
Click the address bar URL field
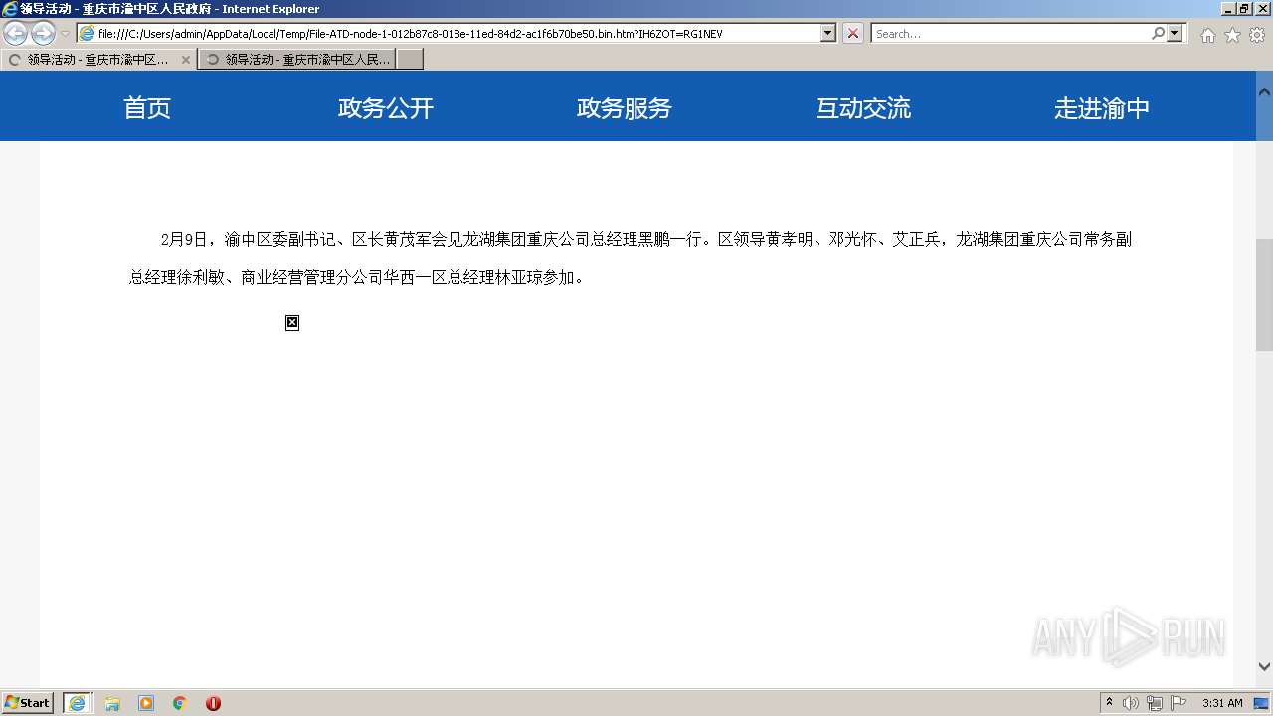(x=457, y=33)
